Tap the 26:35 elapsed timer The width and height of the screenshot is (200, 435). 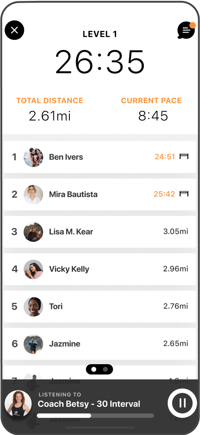(x=100, y=62)
